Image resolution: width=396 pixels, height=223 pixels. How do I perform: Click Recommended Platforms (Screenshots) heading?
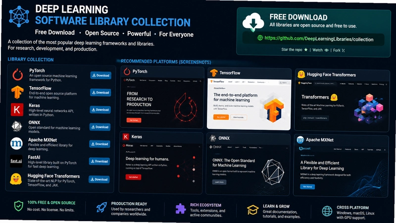point(166,61)
